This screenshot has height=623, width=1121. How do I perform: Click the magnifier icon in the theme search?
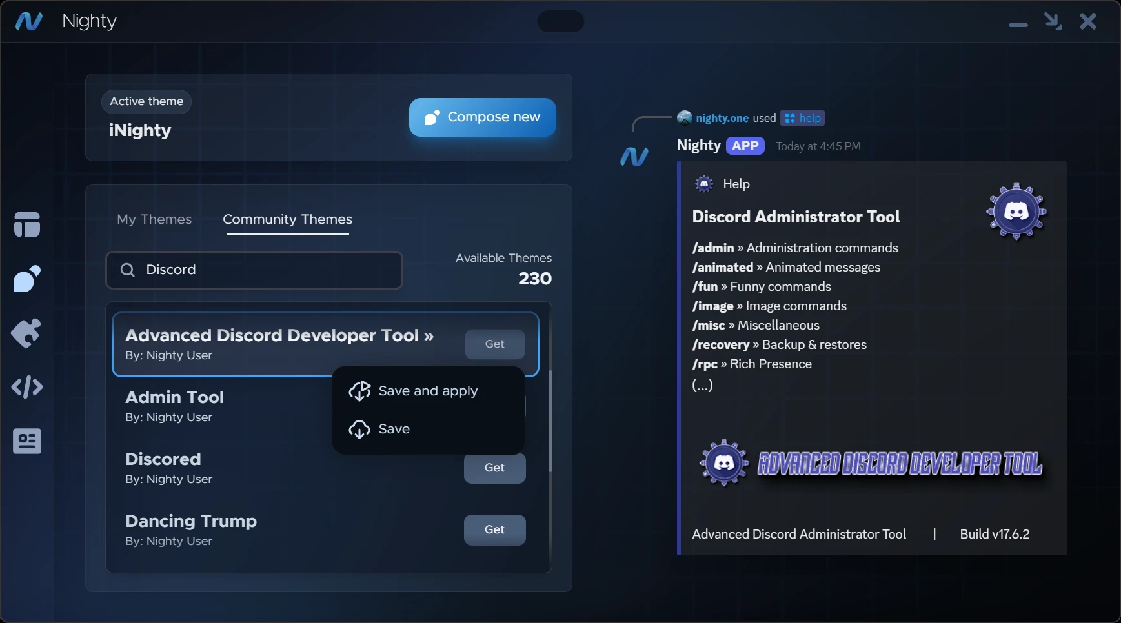(x=128, y=270)
